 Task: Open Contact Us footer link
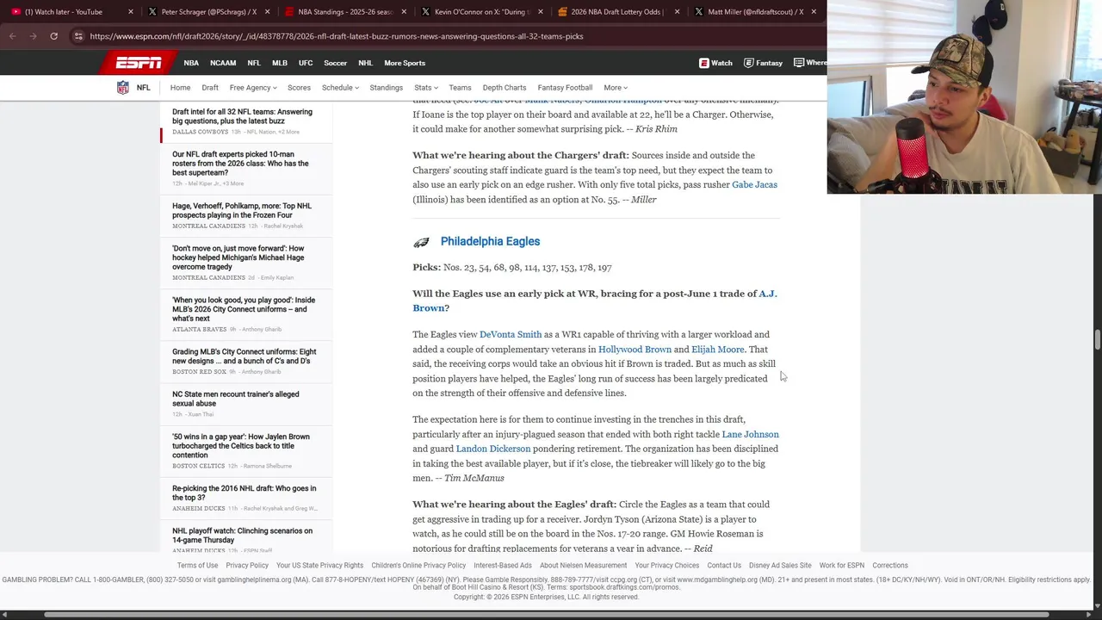coord(724,566)
